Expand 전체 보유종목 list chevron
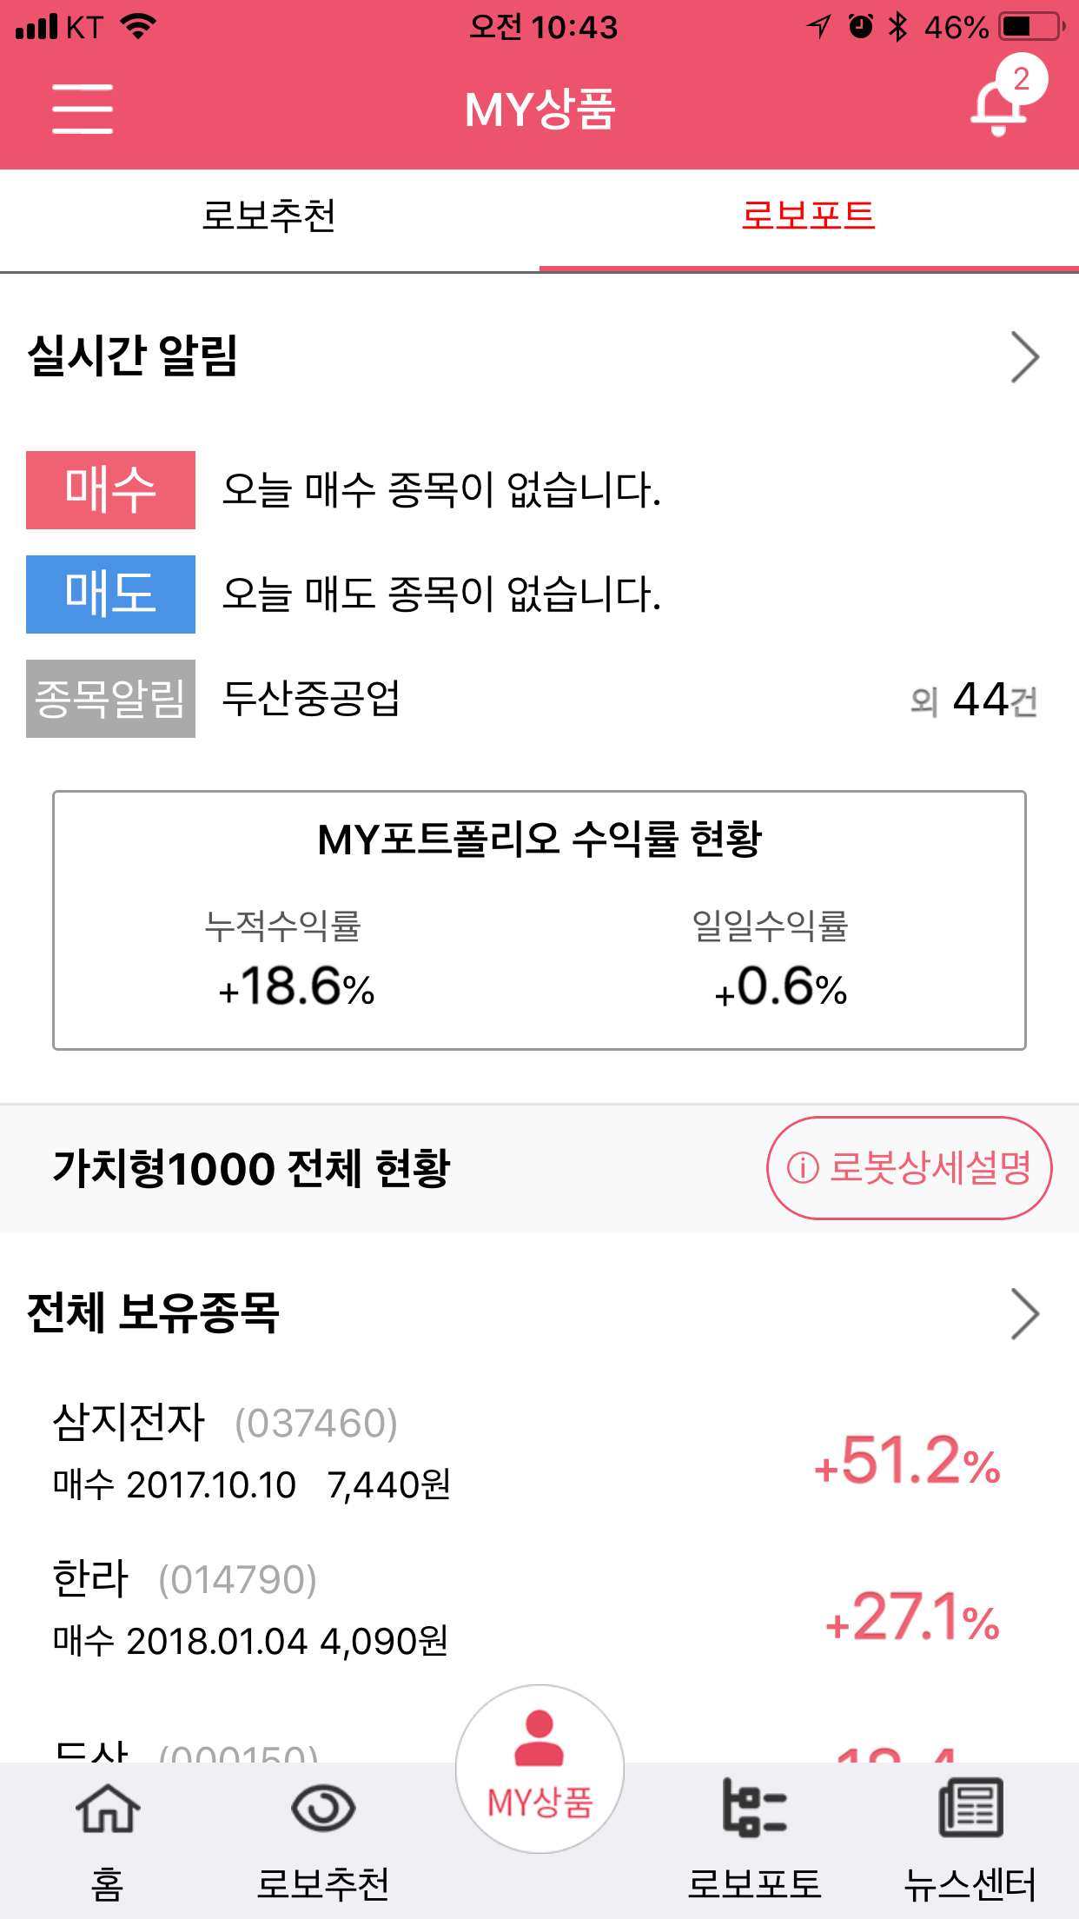Viewport: 1079px width, 1919px height. (1024, 1313)
